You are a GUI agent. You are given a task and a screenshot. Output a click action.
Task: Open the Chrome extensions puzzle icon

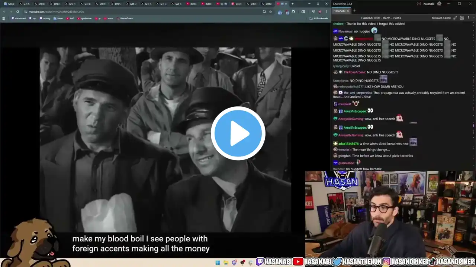point(293,11)
